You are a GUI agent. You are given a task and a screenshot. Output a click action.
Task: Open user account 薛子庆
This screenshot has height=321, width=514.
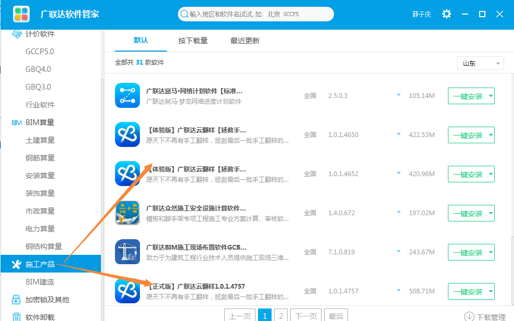pos(421,14)
